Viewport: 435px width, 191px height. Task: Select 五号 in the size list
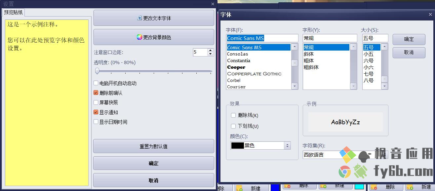point(372,47)
